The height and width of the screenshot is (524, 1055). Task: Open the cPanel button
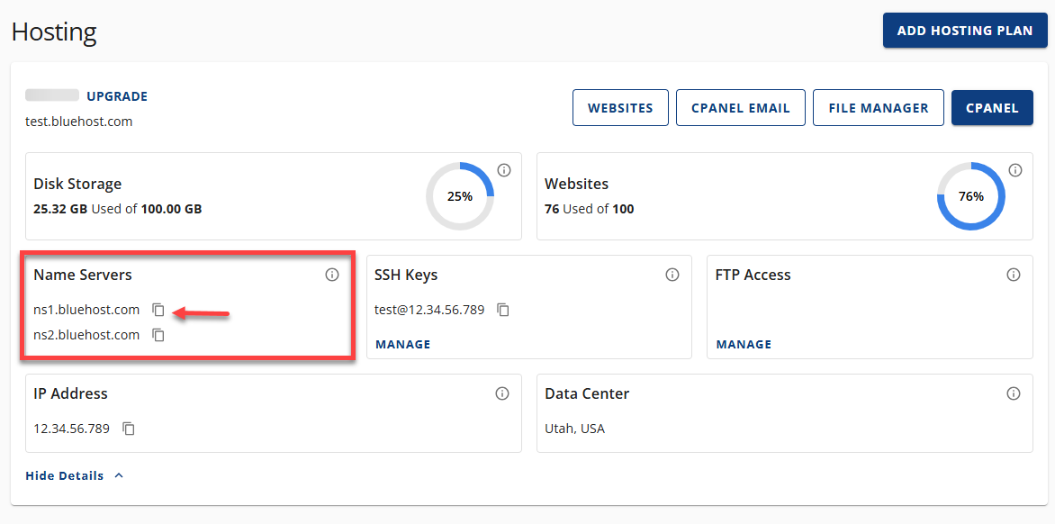992,108
